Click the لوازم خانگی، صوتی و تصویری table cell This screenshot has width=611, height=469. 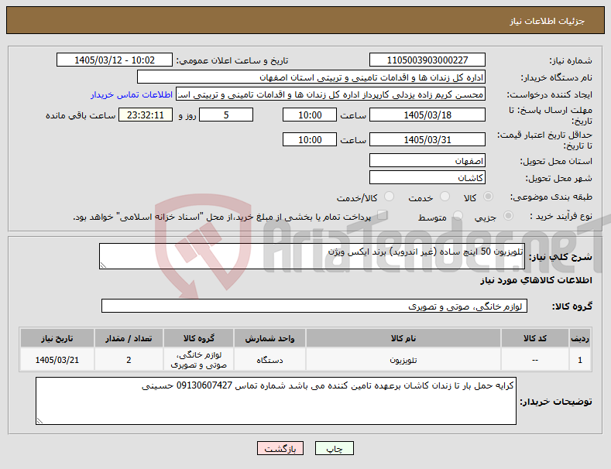click(x=199, y=360)
